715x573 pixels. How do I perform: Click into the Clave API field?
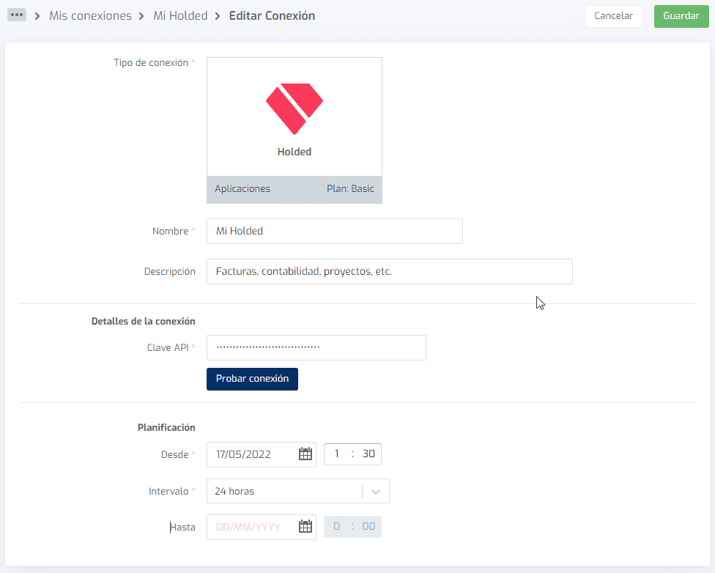click(316, 347)
